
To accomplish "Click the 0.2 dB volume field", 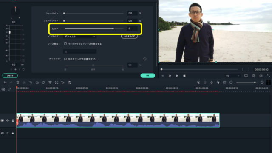I will (14, 65).
